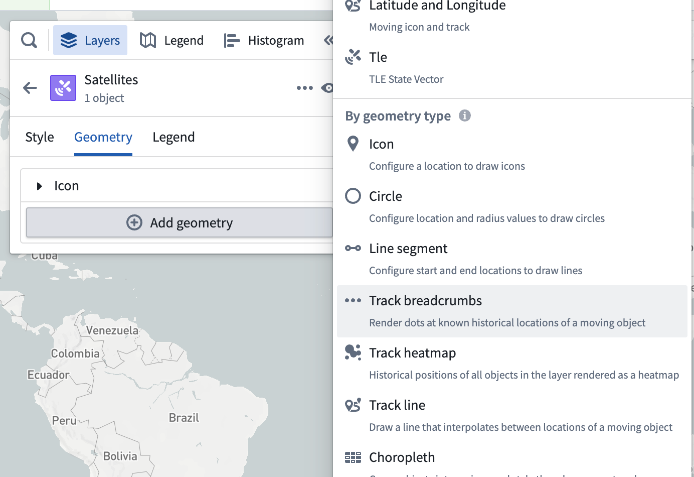Expand the Icon geometry section
The height and width of the screenshot is (477, 694).
(40, 186)
